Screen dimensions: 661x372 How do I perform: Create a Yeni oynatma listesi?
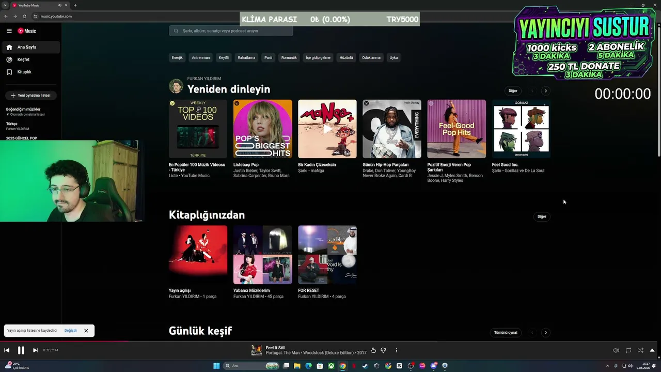pos(30,95)
